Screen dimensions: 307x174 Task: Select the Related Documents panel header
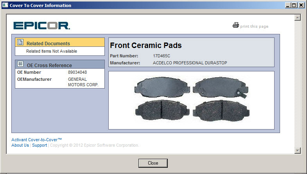(60, 43)
